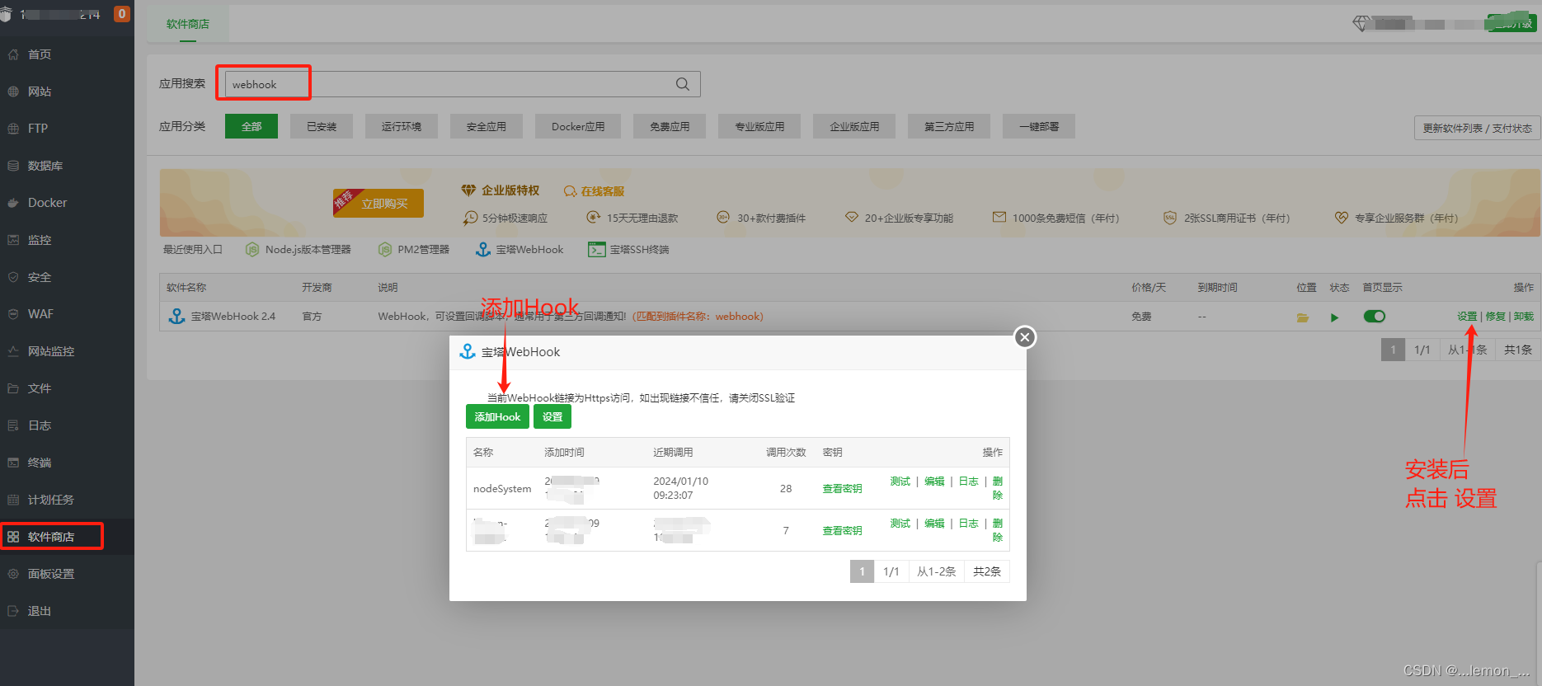Image resolution: width=1542 pixels, height=686 pixels.
Task: Click the 添加Hook green button
Action: click(497, 417)
